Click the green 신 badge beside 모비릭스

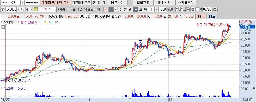36,9
